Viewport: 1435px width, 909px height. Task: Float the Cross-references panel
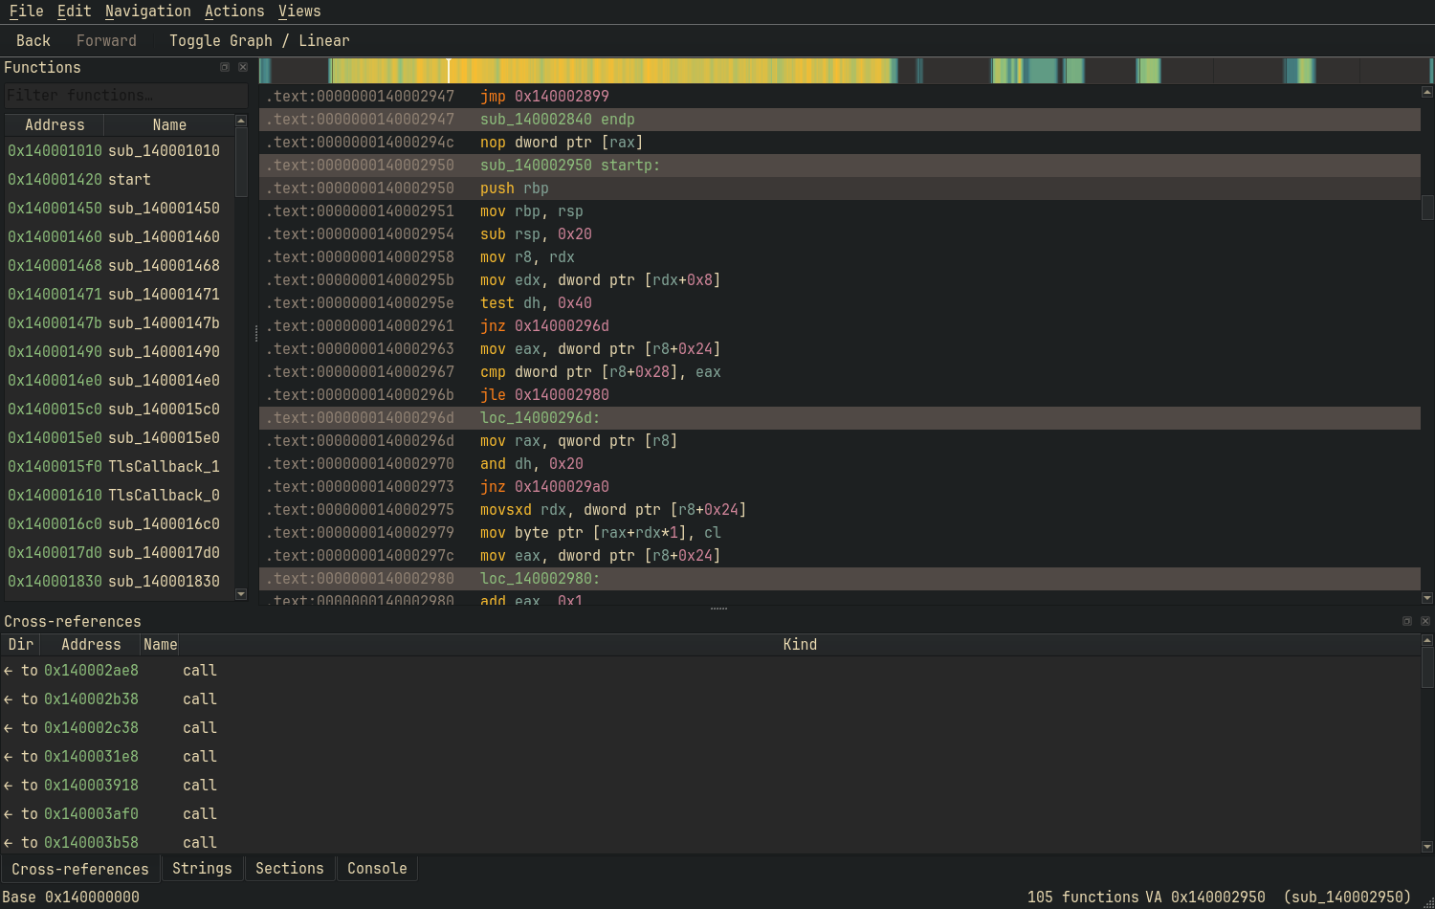[x=1407, y=621]
